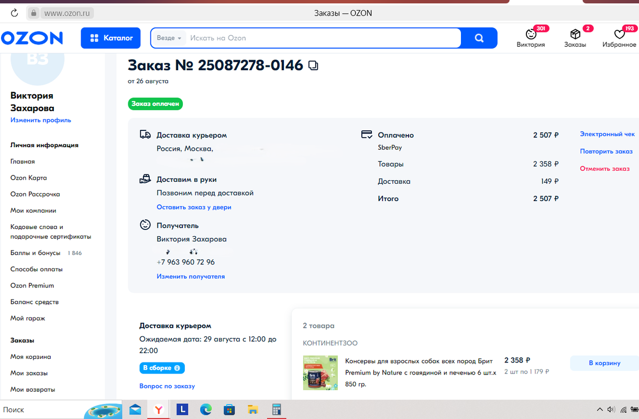
Task: Open Мои возвраты in the sidebar
Action: (x=33, y=389)
